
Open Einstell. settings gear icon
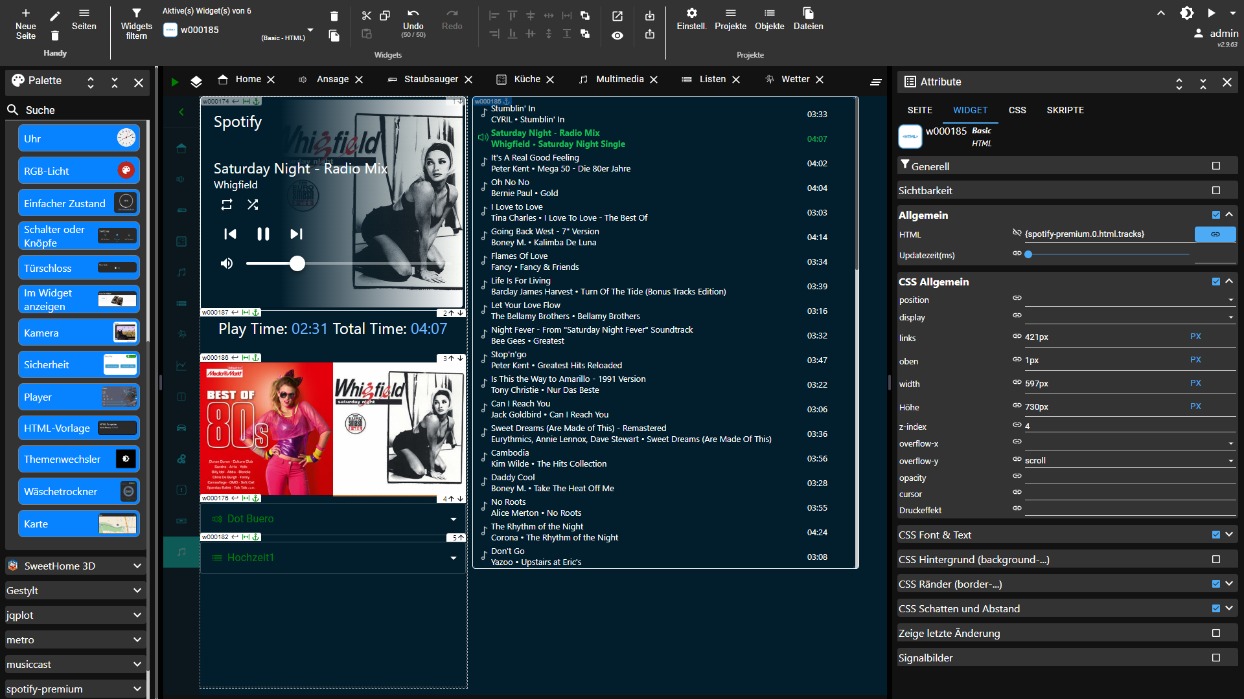point(691,14)
